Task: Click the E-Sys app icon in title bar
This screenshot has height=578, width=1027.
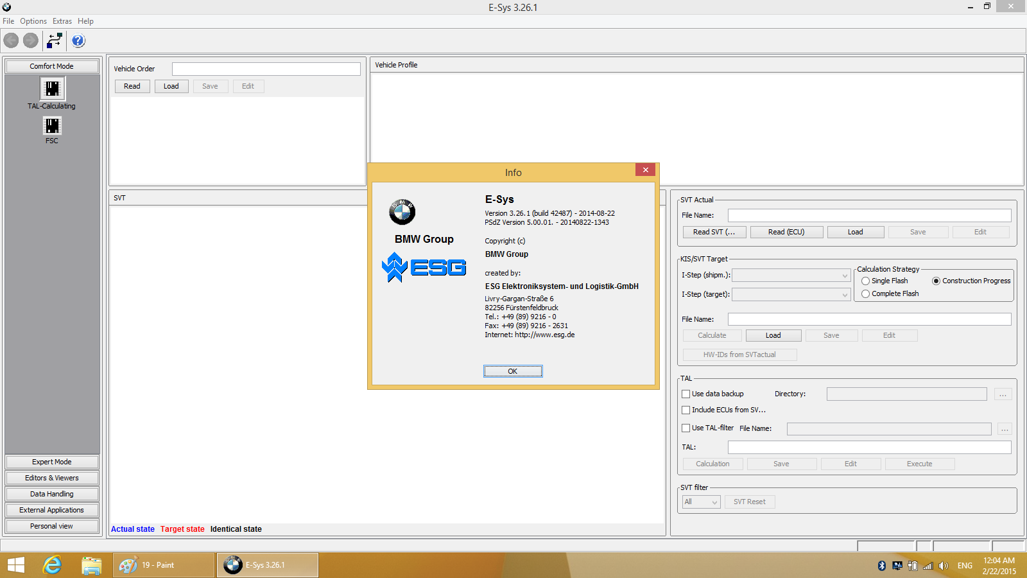Action: point(6,7)
